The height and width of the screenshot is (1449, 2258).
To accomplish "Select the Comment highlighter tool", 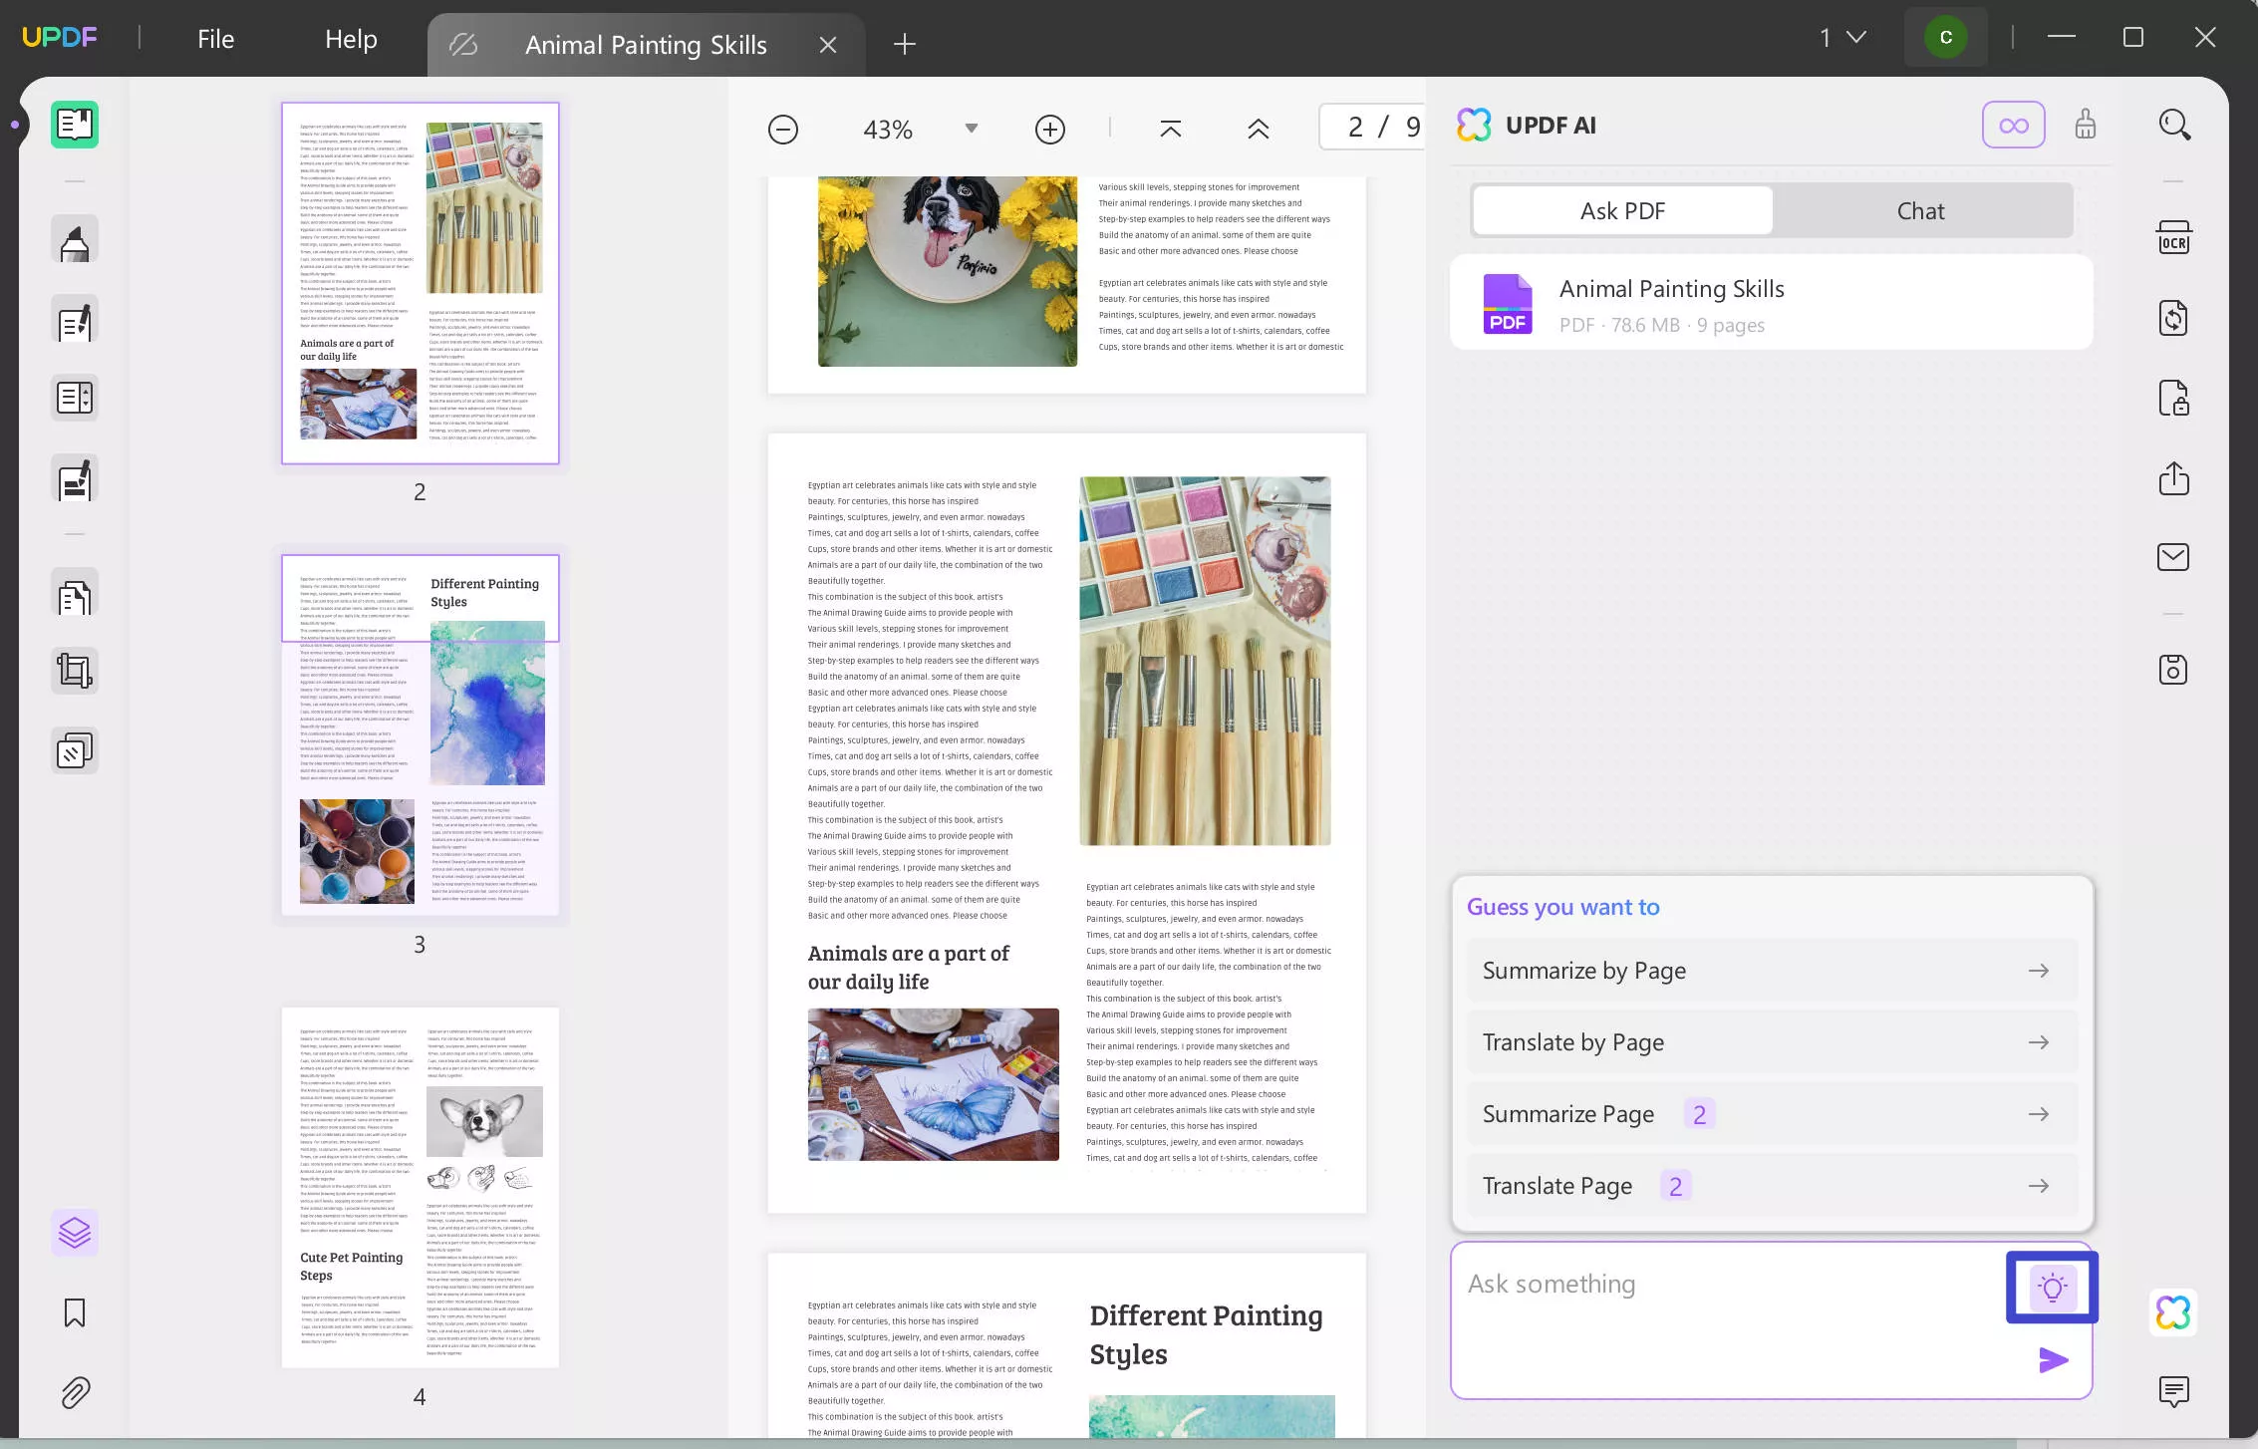I will click(x=75, y=241).
